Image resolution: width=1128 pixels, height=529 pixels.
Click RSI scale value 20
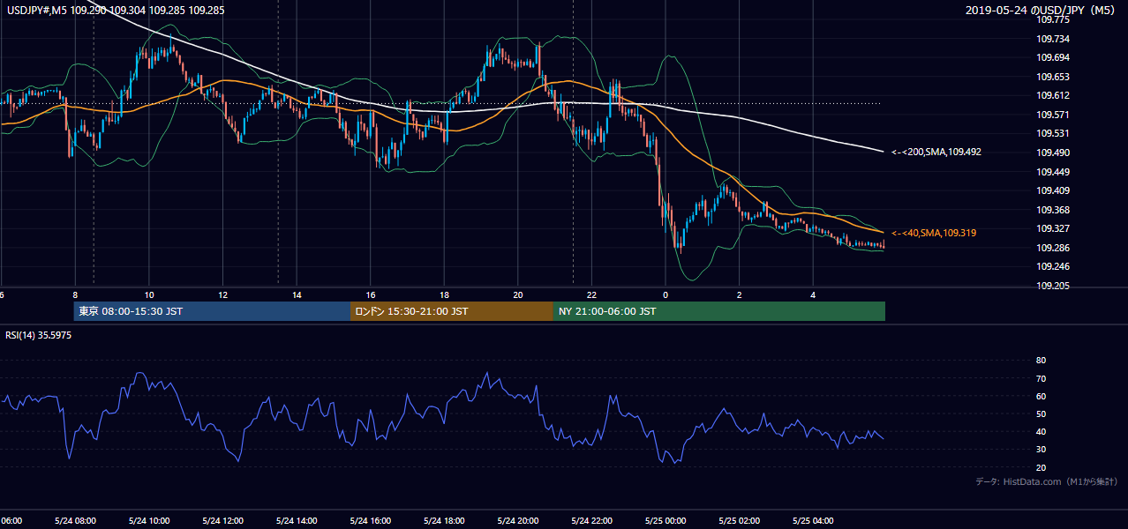(x=1041, y=467)
